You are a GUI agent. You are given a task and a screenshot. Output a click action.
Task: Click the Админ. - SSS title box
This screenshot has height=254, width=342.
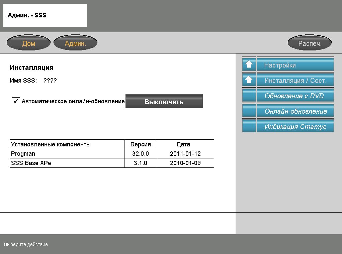pos(45,15)
